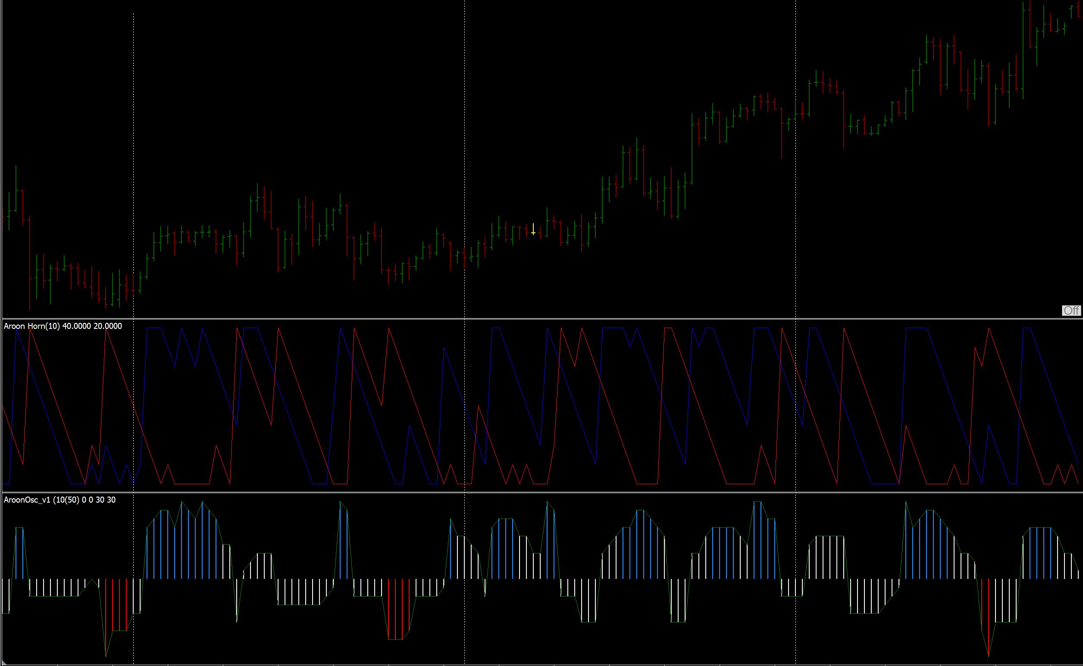This screenshot has height=666, width=1083.
Task: Click the middle red histogram group in AroonOsc
Action: (395, 610)
